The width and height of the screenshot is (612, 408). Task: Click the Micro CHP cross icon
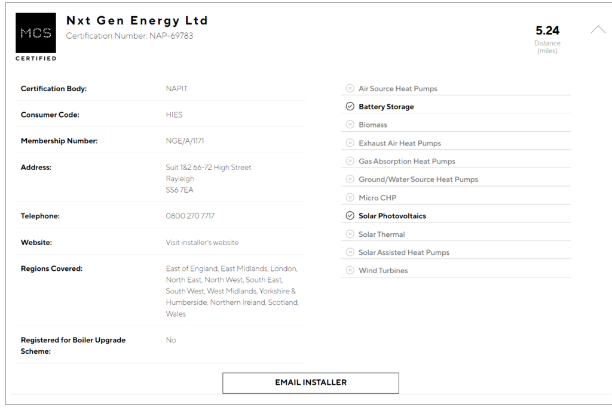[x=350, y=197]
